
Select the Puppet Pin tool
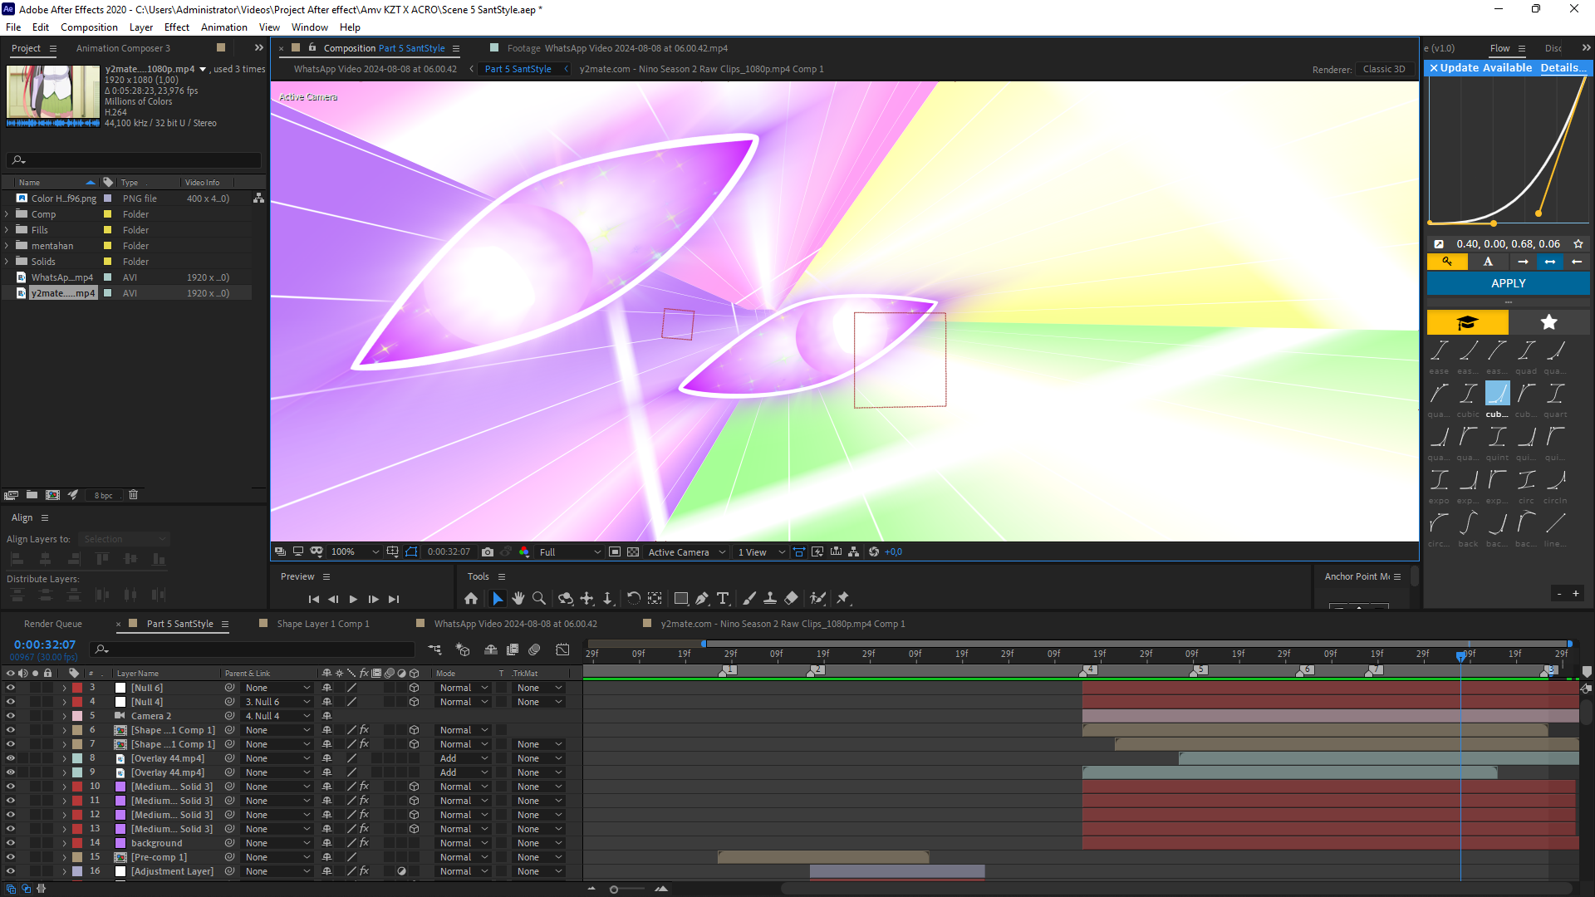click(843, 598)
